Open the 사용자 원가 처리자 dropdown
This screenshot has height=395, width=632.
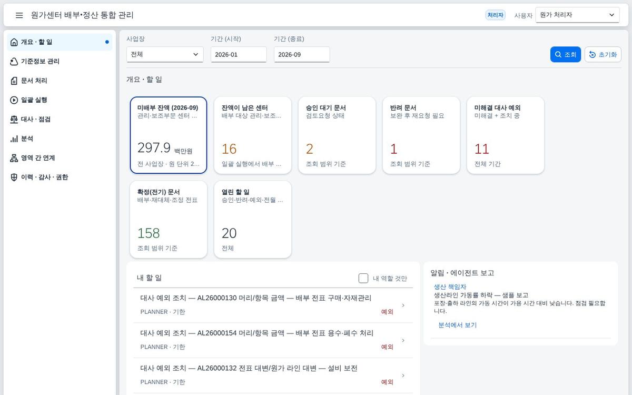(578, 15)
